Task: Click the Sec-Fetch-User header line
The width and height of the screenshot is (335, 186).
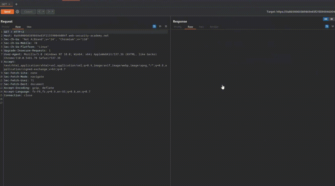Action: [x=19, y=81]
